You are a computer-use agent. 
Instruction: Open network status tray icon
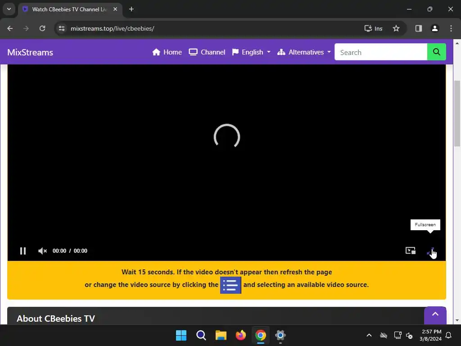coord(398,335)
